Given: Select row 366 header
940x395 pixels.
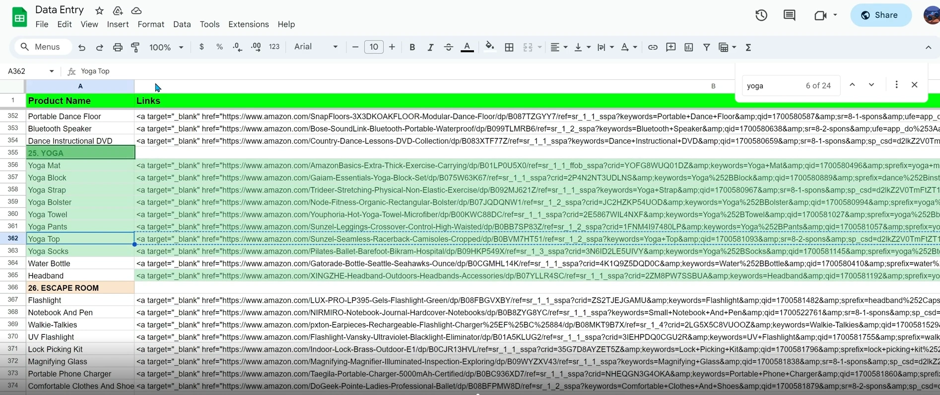Looking at the screenshot, I should tap(13, 288).
